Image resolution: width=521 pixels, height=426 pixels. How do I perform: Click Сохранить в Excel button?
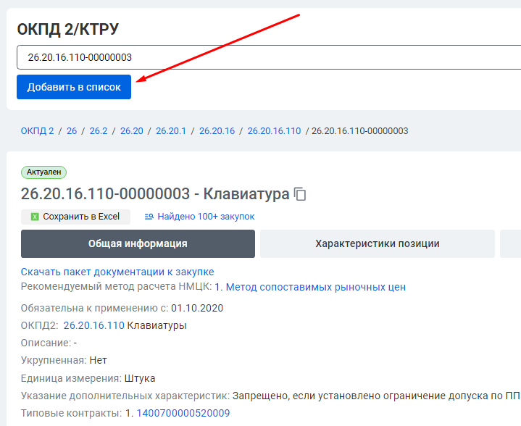pos(75,217)
